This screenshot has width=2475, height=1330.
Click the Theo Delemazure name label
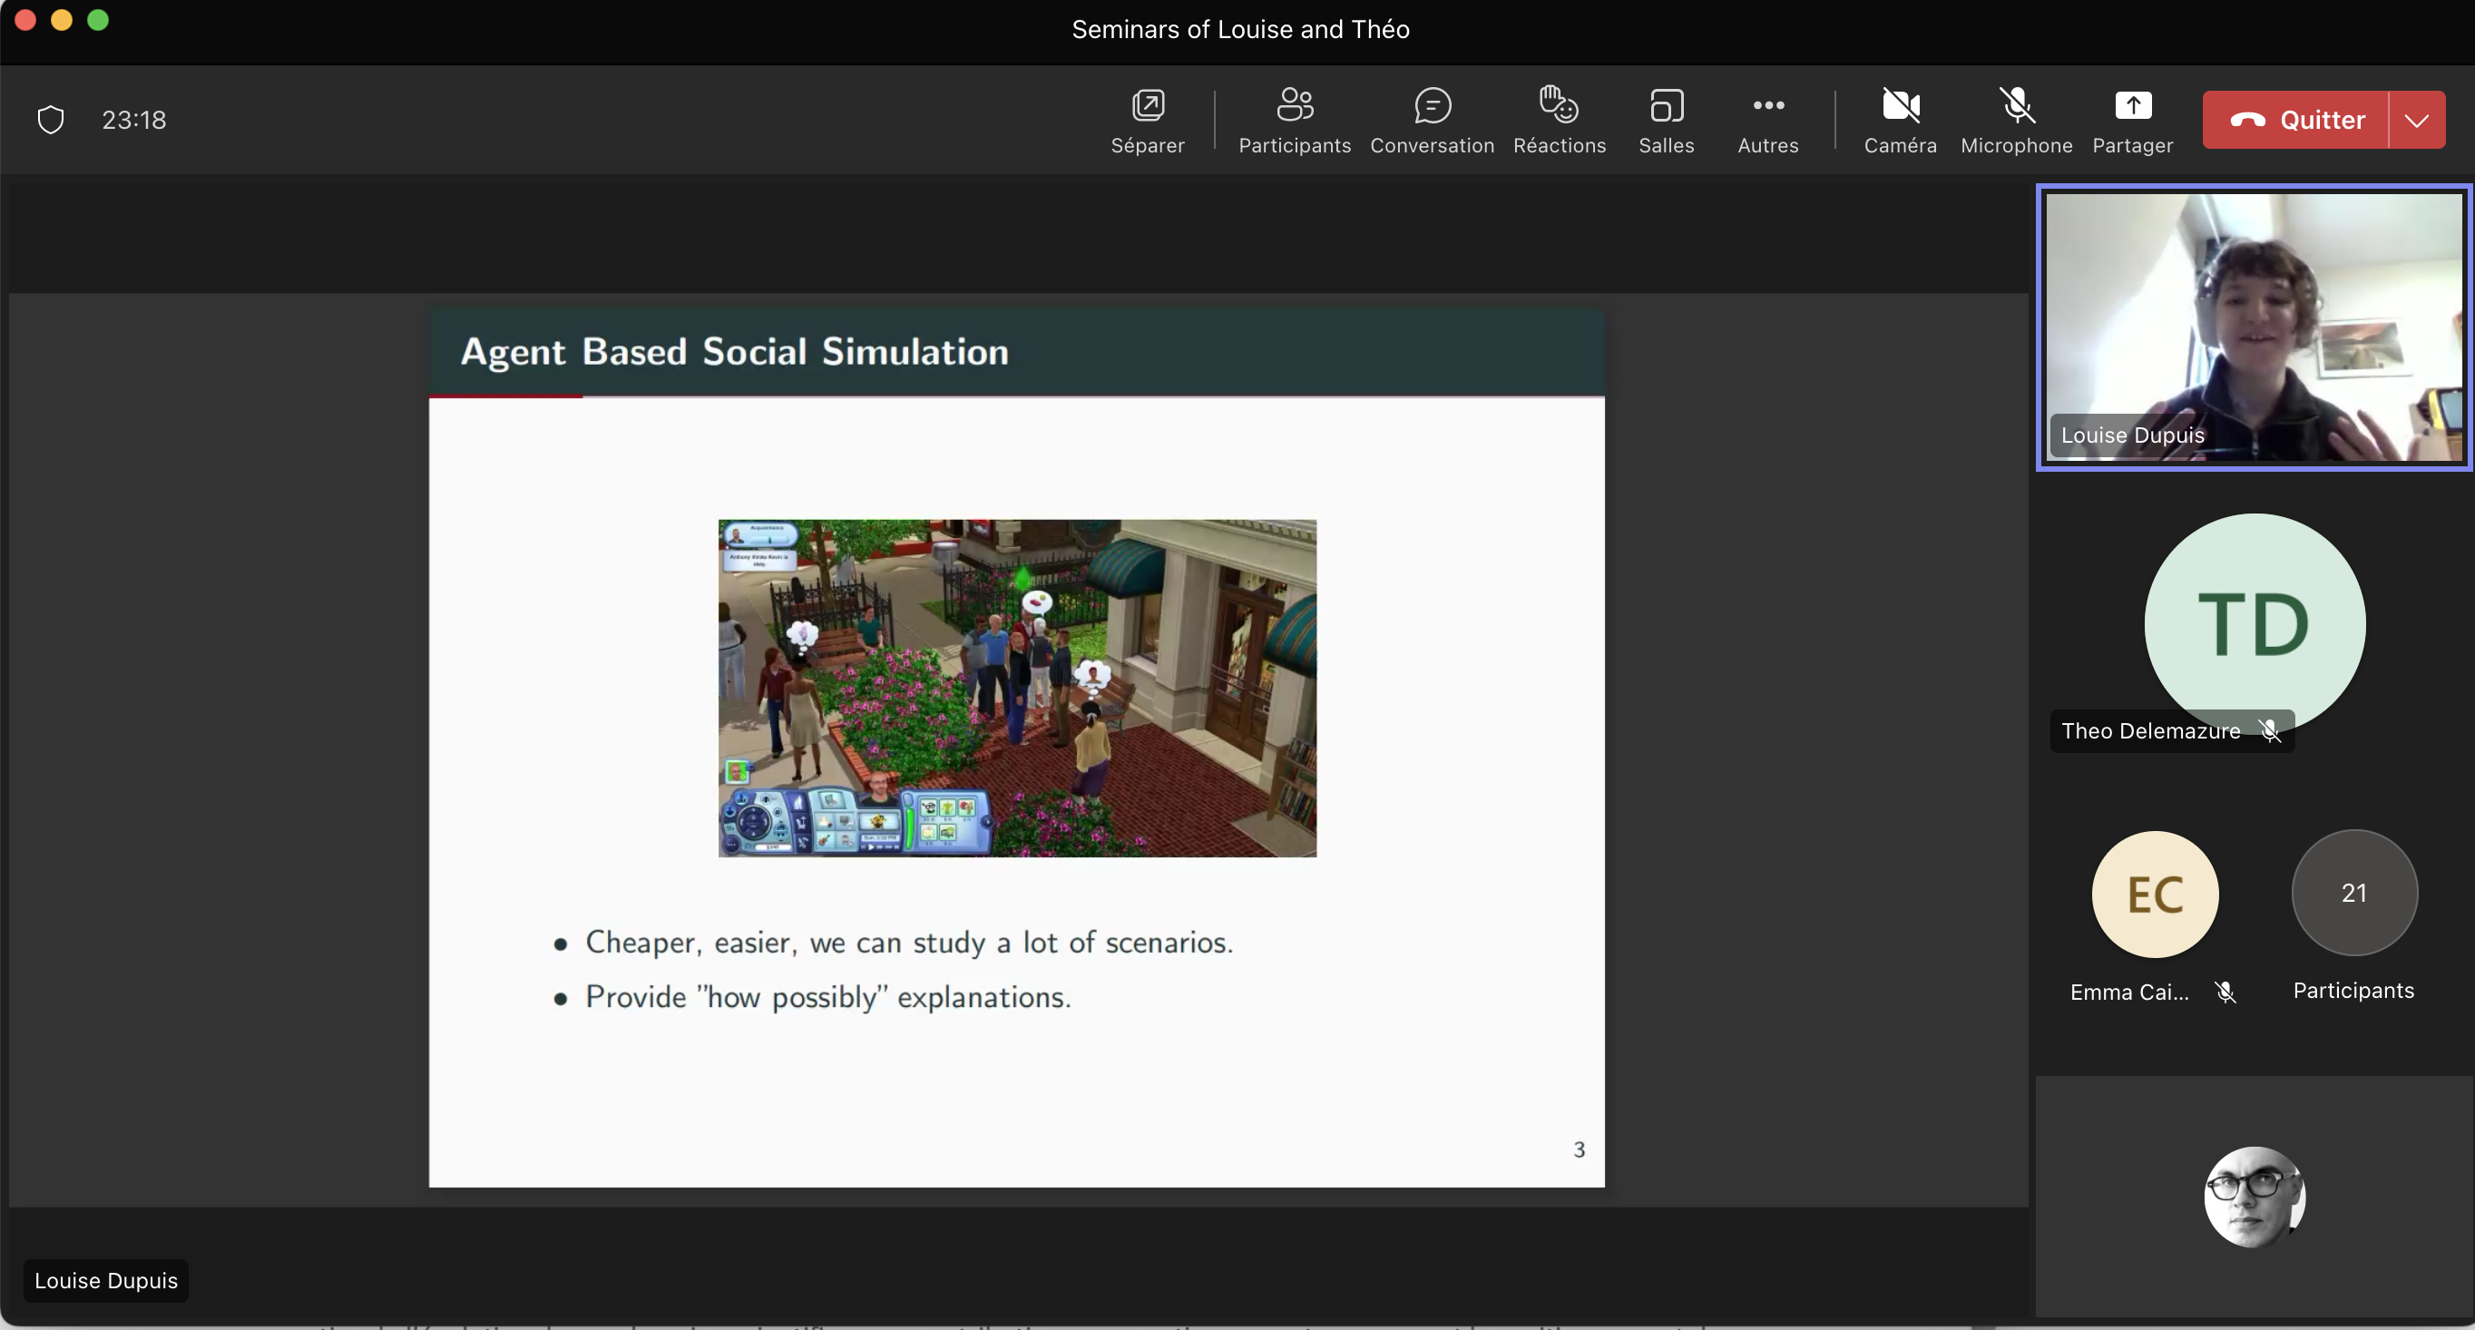(2150, 731)
